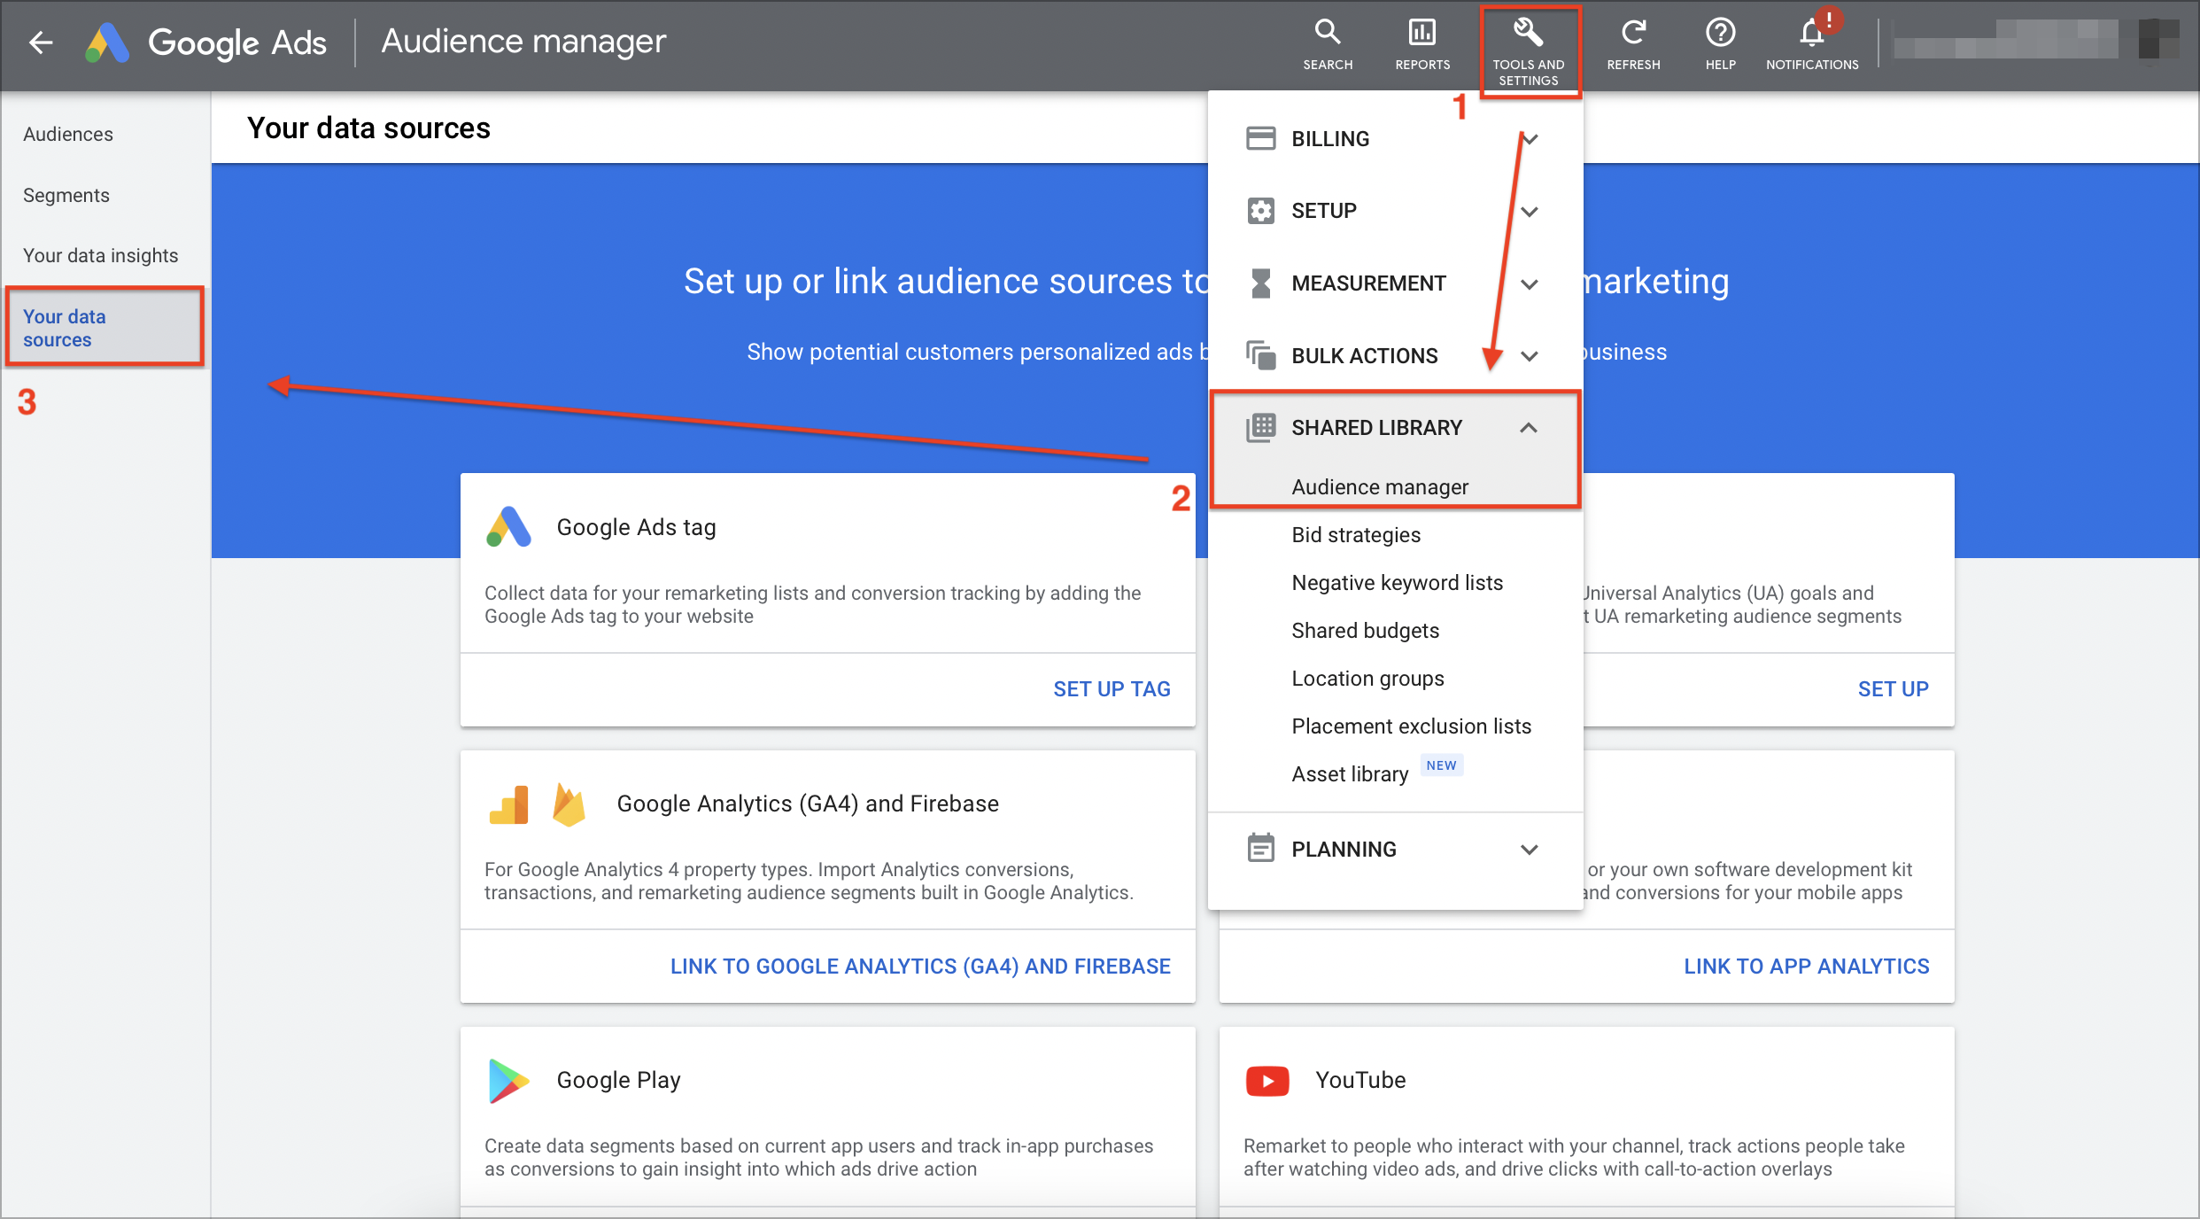This screenshot has height=1219, width=2200.
Task: Click the Your data sources page heading
Action: [368, 128]
